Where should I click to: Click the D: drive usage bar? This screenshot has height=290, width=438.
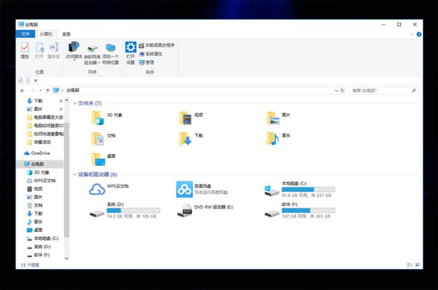pyautogui.click(x=134, y=210)
